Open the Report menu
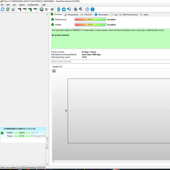The width and height of the screenshot is (170, 170). coord(22,5)
